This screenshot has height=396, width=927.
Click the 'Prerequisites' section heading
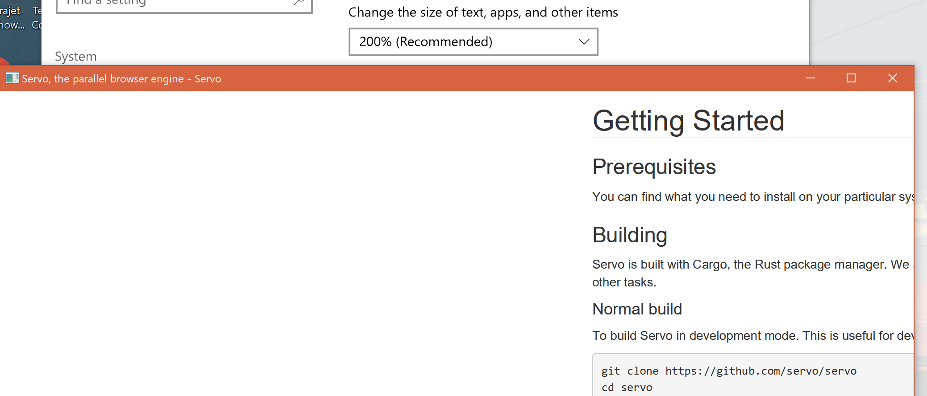(x=654, y=167)
